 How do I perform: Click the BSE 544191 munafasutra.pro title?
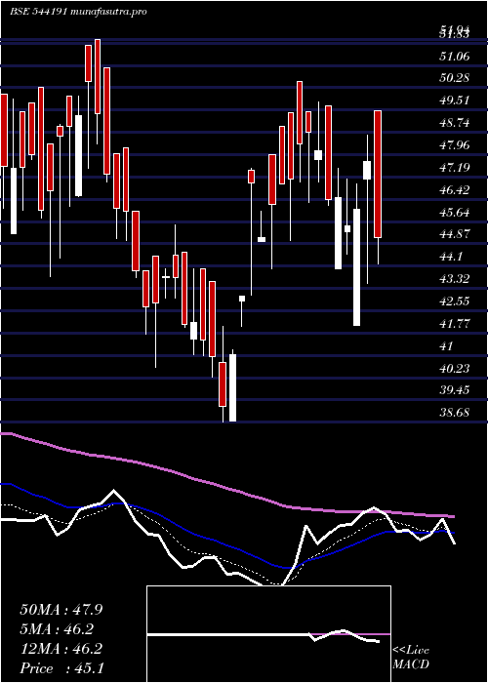tap(78, 12)
